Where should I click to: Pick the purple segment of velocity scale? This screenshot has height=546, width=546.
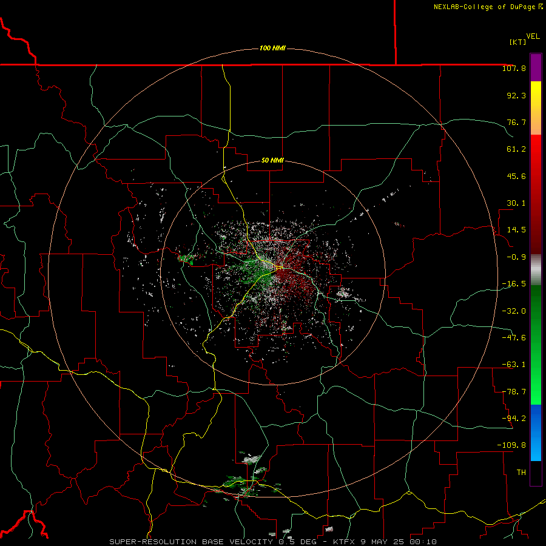(536, 67)
